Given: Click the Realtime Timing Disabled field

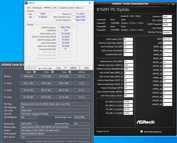Looking at the screenshot, I should tap(167, 32).
